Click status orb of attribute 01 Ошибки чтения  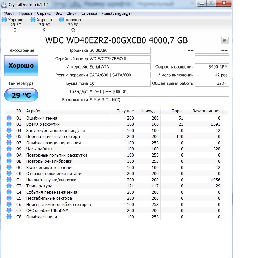point(9,118)
